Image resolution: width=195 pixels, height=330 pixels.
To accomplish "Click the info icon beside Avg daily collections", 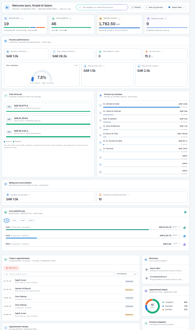I will coord(28,52).
